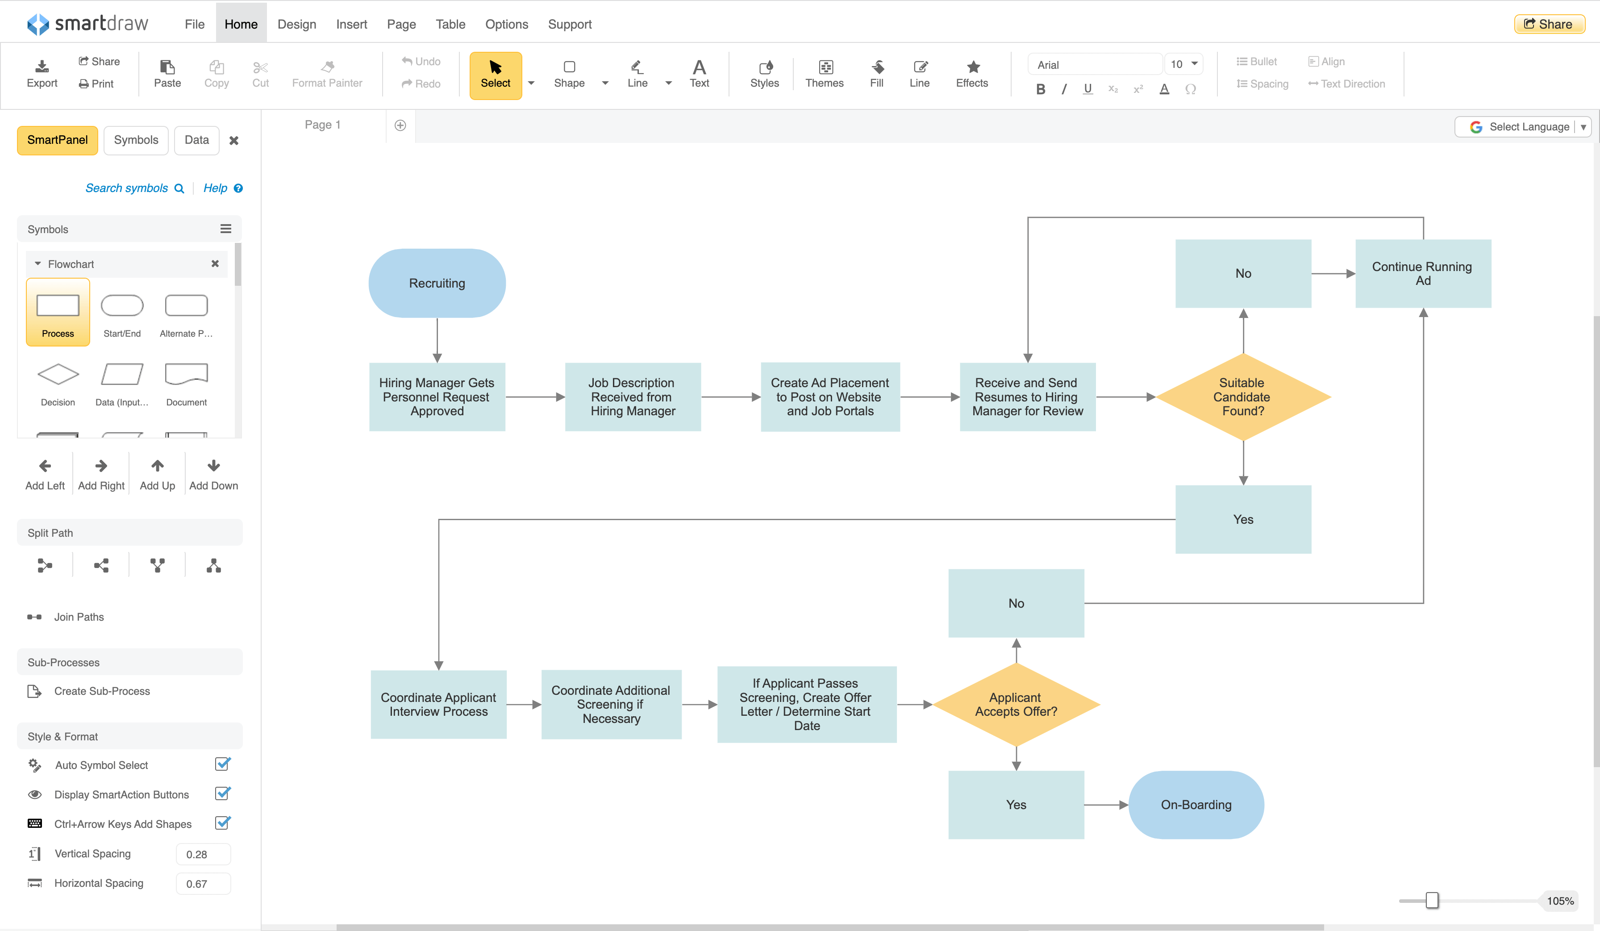The height and width of the screenshot is (931, 1600).
Task: Open the Symbols panel hamburger menu
Action: pos(225,229)
